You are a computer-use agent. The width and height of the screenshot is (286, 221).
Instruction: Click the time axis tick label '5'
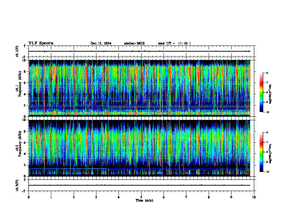tap(141, 197)
